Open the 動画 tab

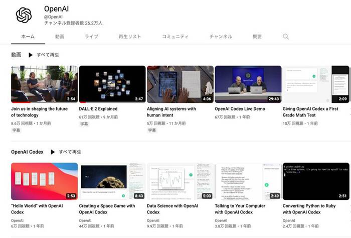tap(60, 36)
